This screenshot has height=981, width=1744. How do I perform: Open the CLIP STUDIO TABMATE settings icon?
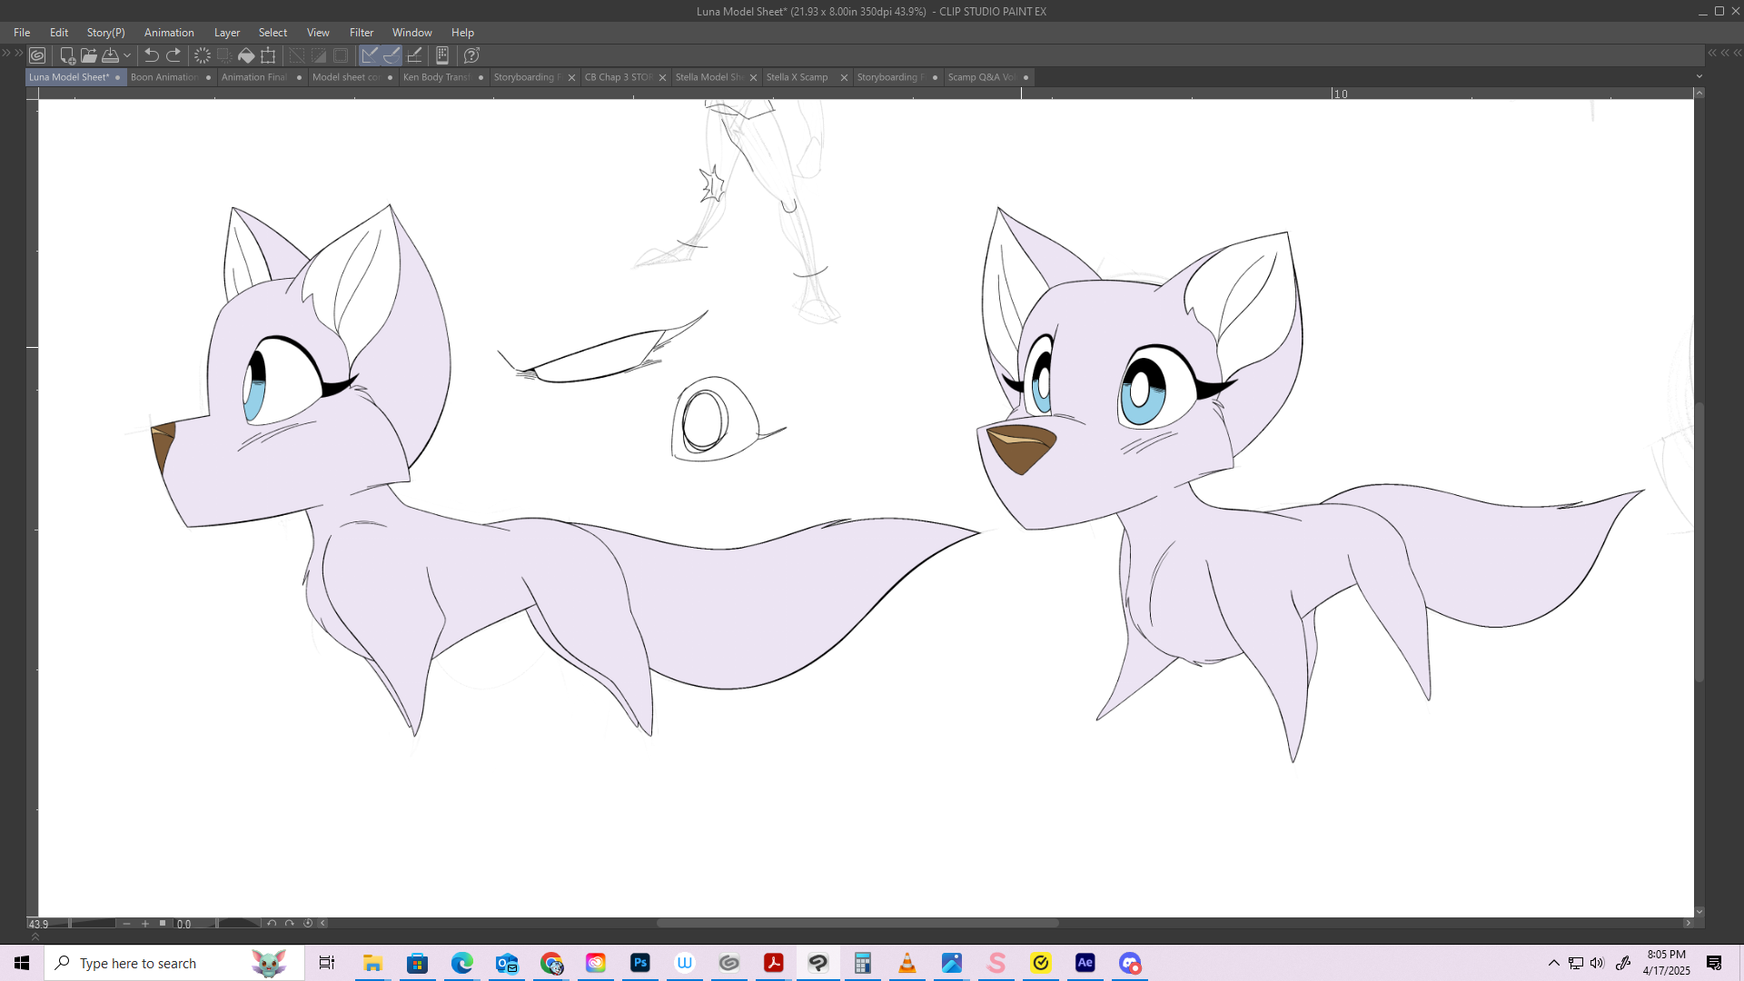tap(442, 55)
